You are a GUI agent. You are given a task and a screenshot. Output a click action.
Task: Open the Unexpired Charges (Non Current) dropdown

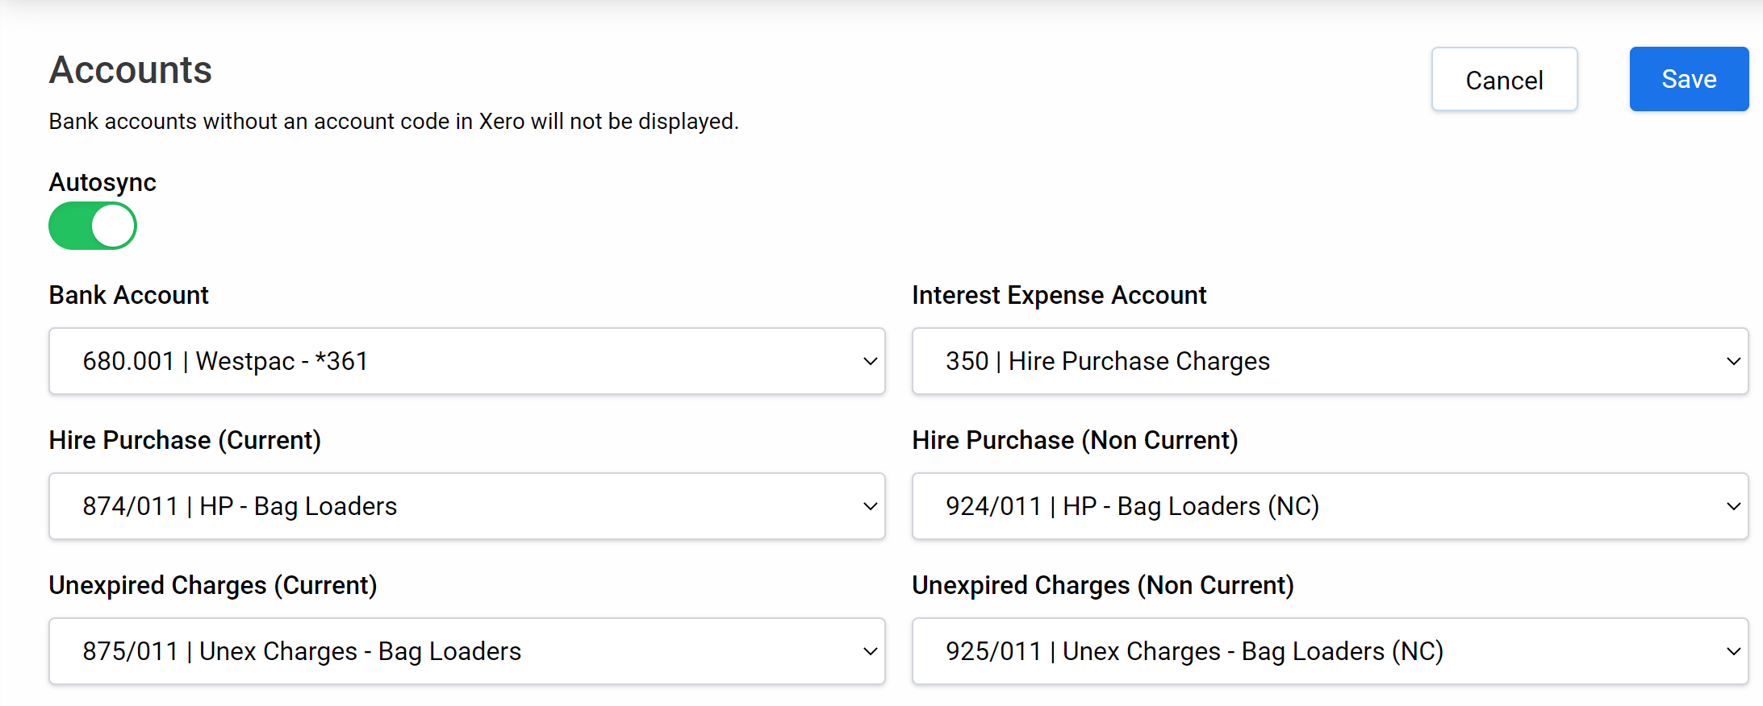point(1330,651)
